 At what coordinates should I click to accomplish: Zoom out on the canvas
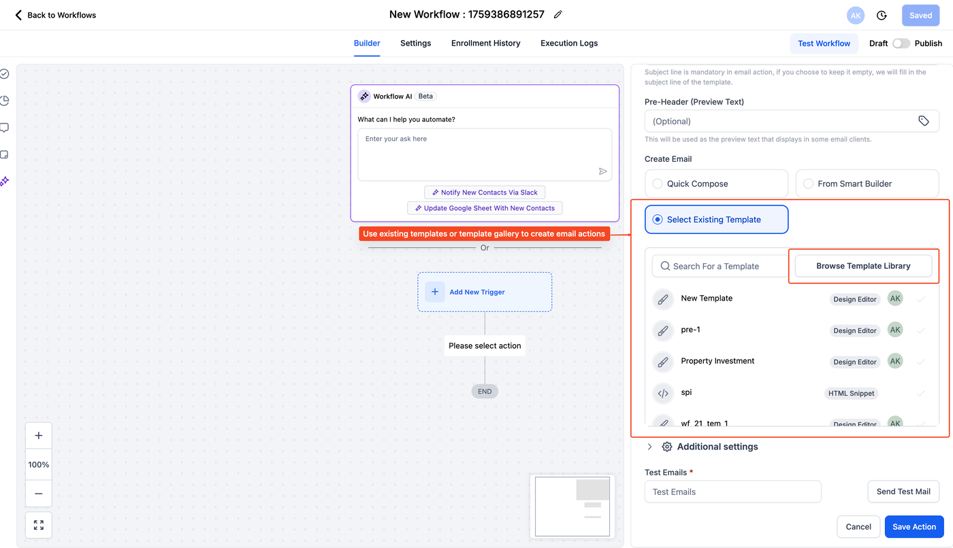[x=38, y=494]
